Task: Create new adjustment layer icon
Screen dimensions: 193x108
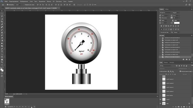Action: click(181, 107)
